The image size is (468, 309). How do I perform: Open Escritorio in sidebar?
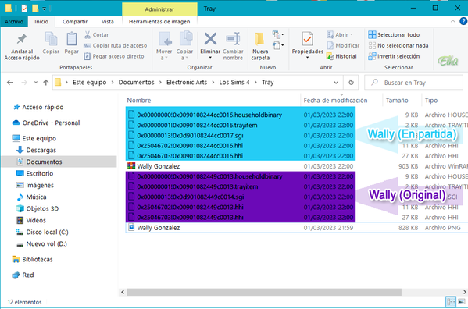[x=34, y=174]
